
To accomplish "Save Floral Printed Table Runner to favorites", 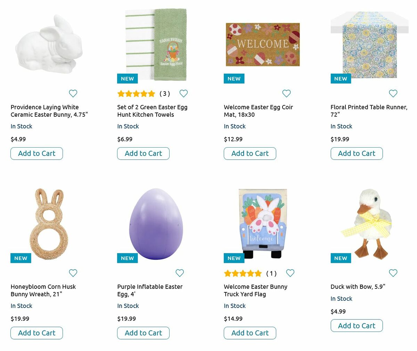I will tap(393, 93).
